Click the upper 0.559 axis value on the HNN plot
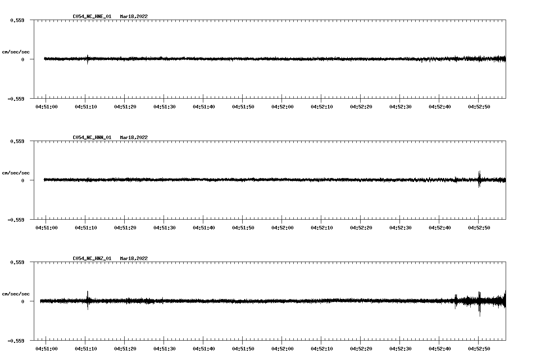 17,141
